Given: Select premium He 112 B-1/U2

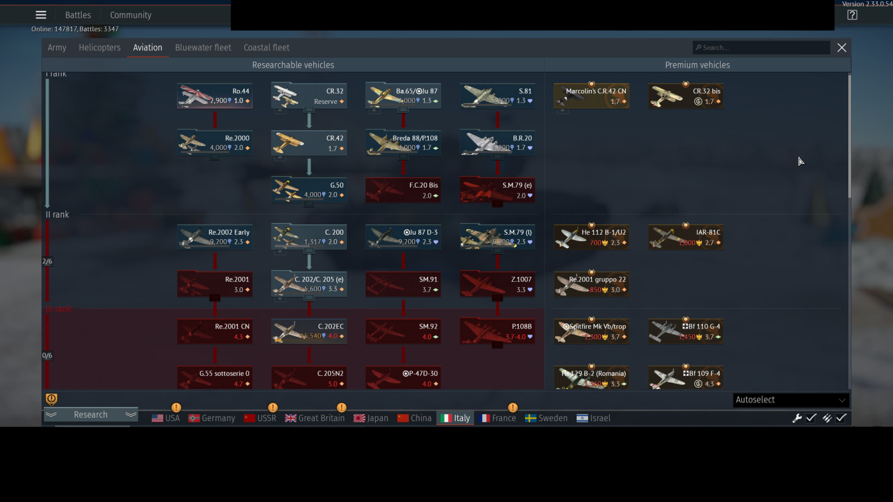Looking at the screenshot, I should coord(591,237).
